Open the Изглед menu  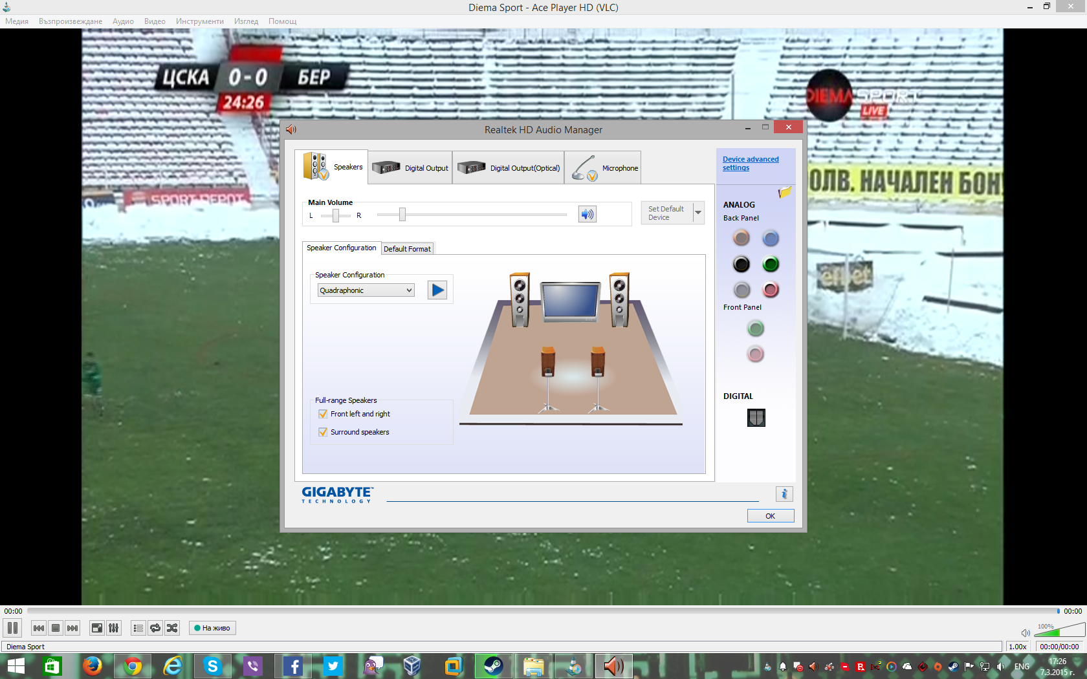click(246, 21)
